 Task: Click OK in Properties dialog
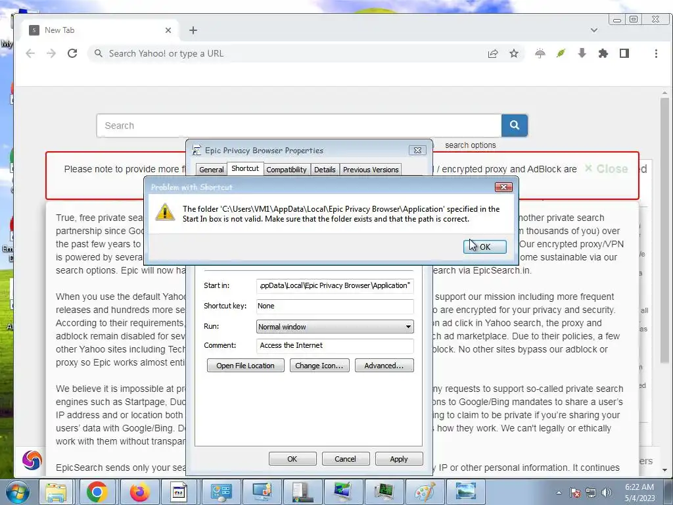pyautogui.click(x=292, y=458)
